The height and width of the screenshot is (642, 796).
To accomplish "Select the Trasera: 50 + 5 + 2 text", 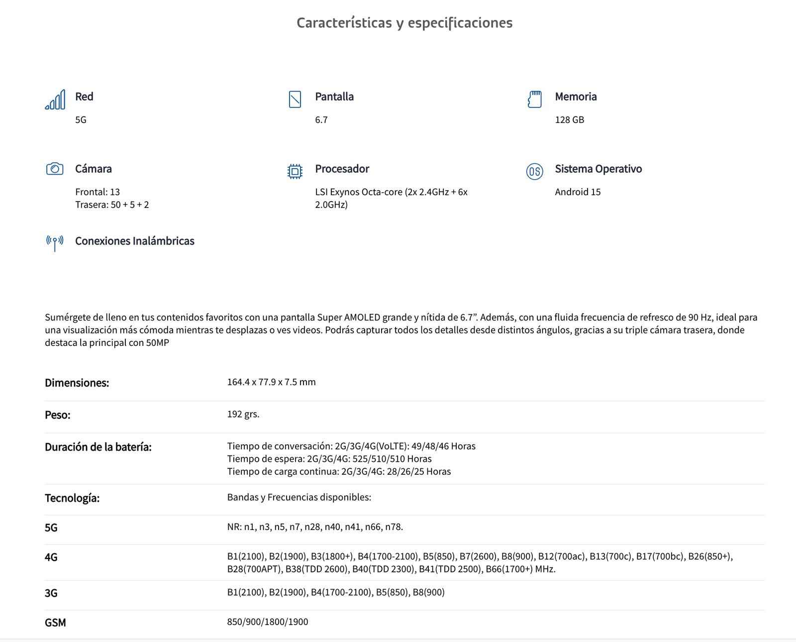I will (112, 205).
